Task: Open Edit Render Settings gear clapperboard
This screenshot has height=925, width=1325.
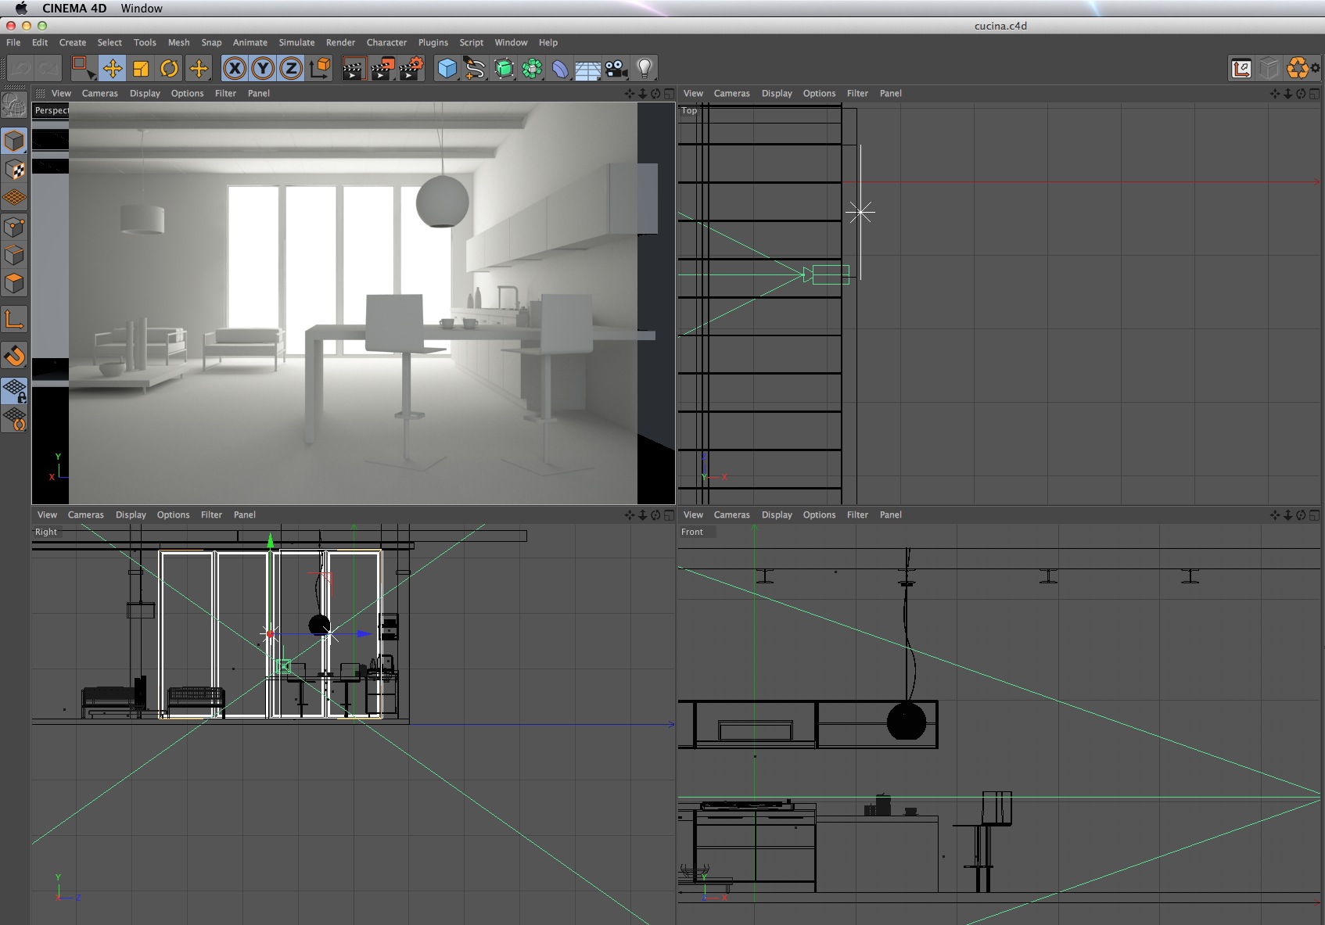Action: pos(411,69)
